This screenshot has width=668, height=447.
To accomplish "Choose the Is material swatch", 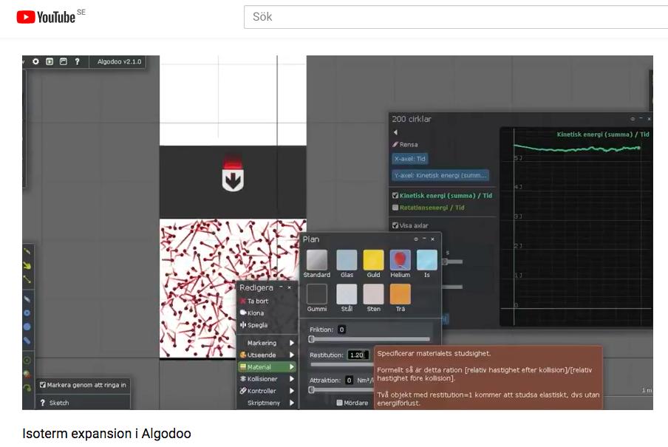I will click(x=427, y=259).
